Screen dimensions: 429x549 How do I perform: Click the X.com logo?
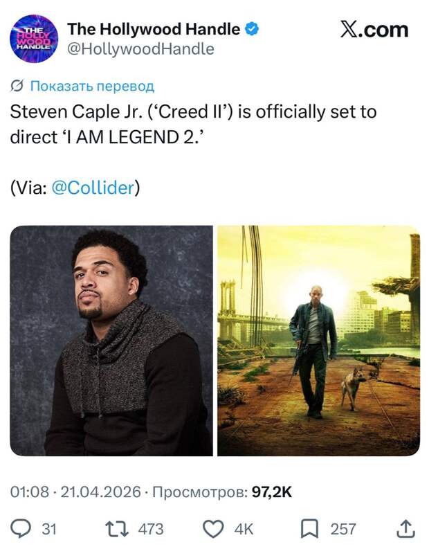[x=374, y=30]
